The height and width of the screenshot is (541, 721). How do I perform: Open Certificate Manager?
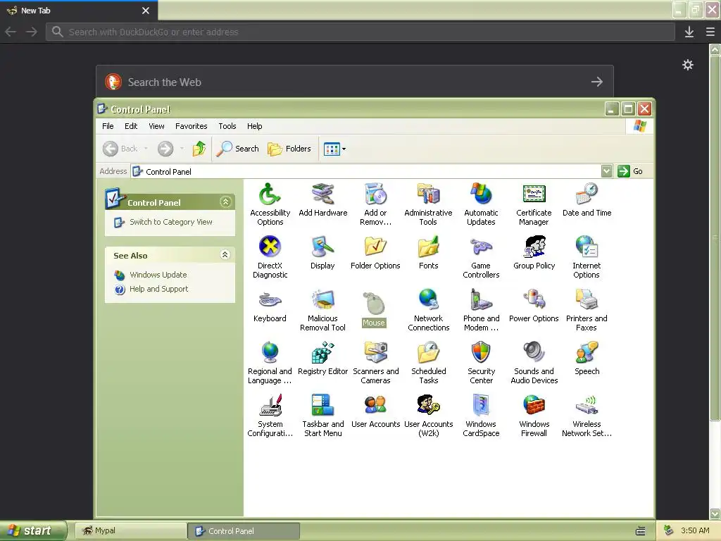pos(534,204)
